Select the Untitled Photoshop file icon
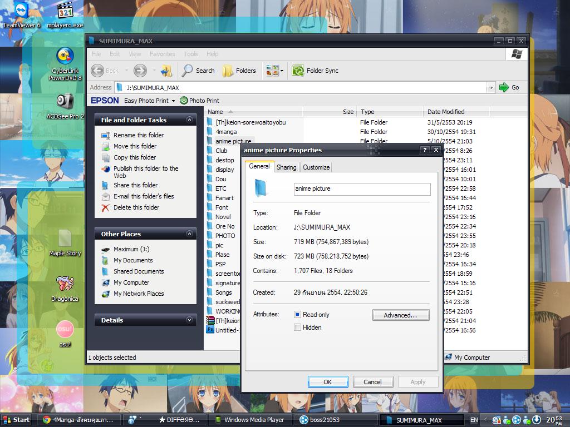The image size is (570, 427). pos(210,330)
